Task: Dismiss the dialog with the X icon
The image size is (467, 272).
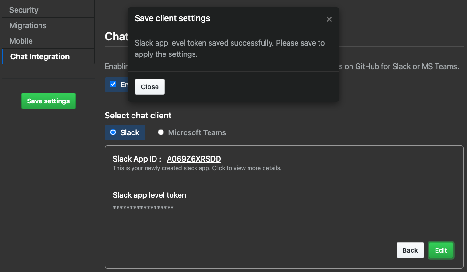Action: click(x=329, y=19)
